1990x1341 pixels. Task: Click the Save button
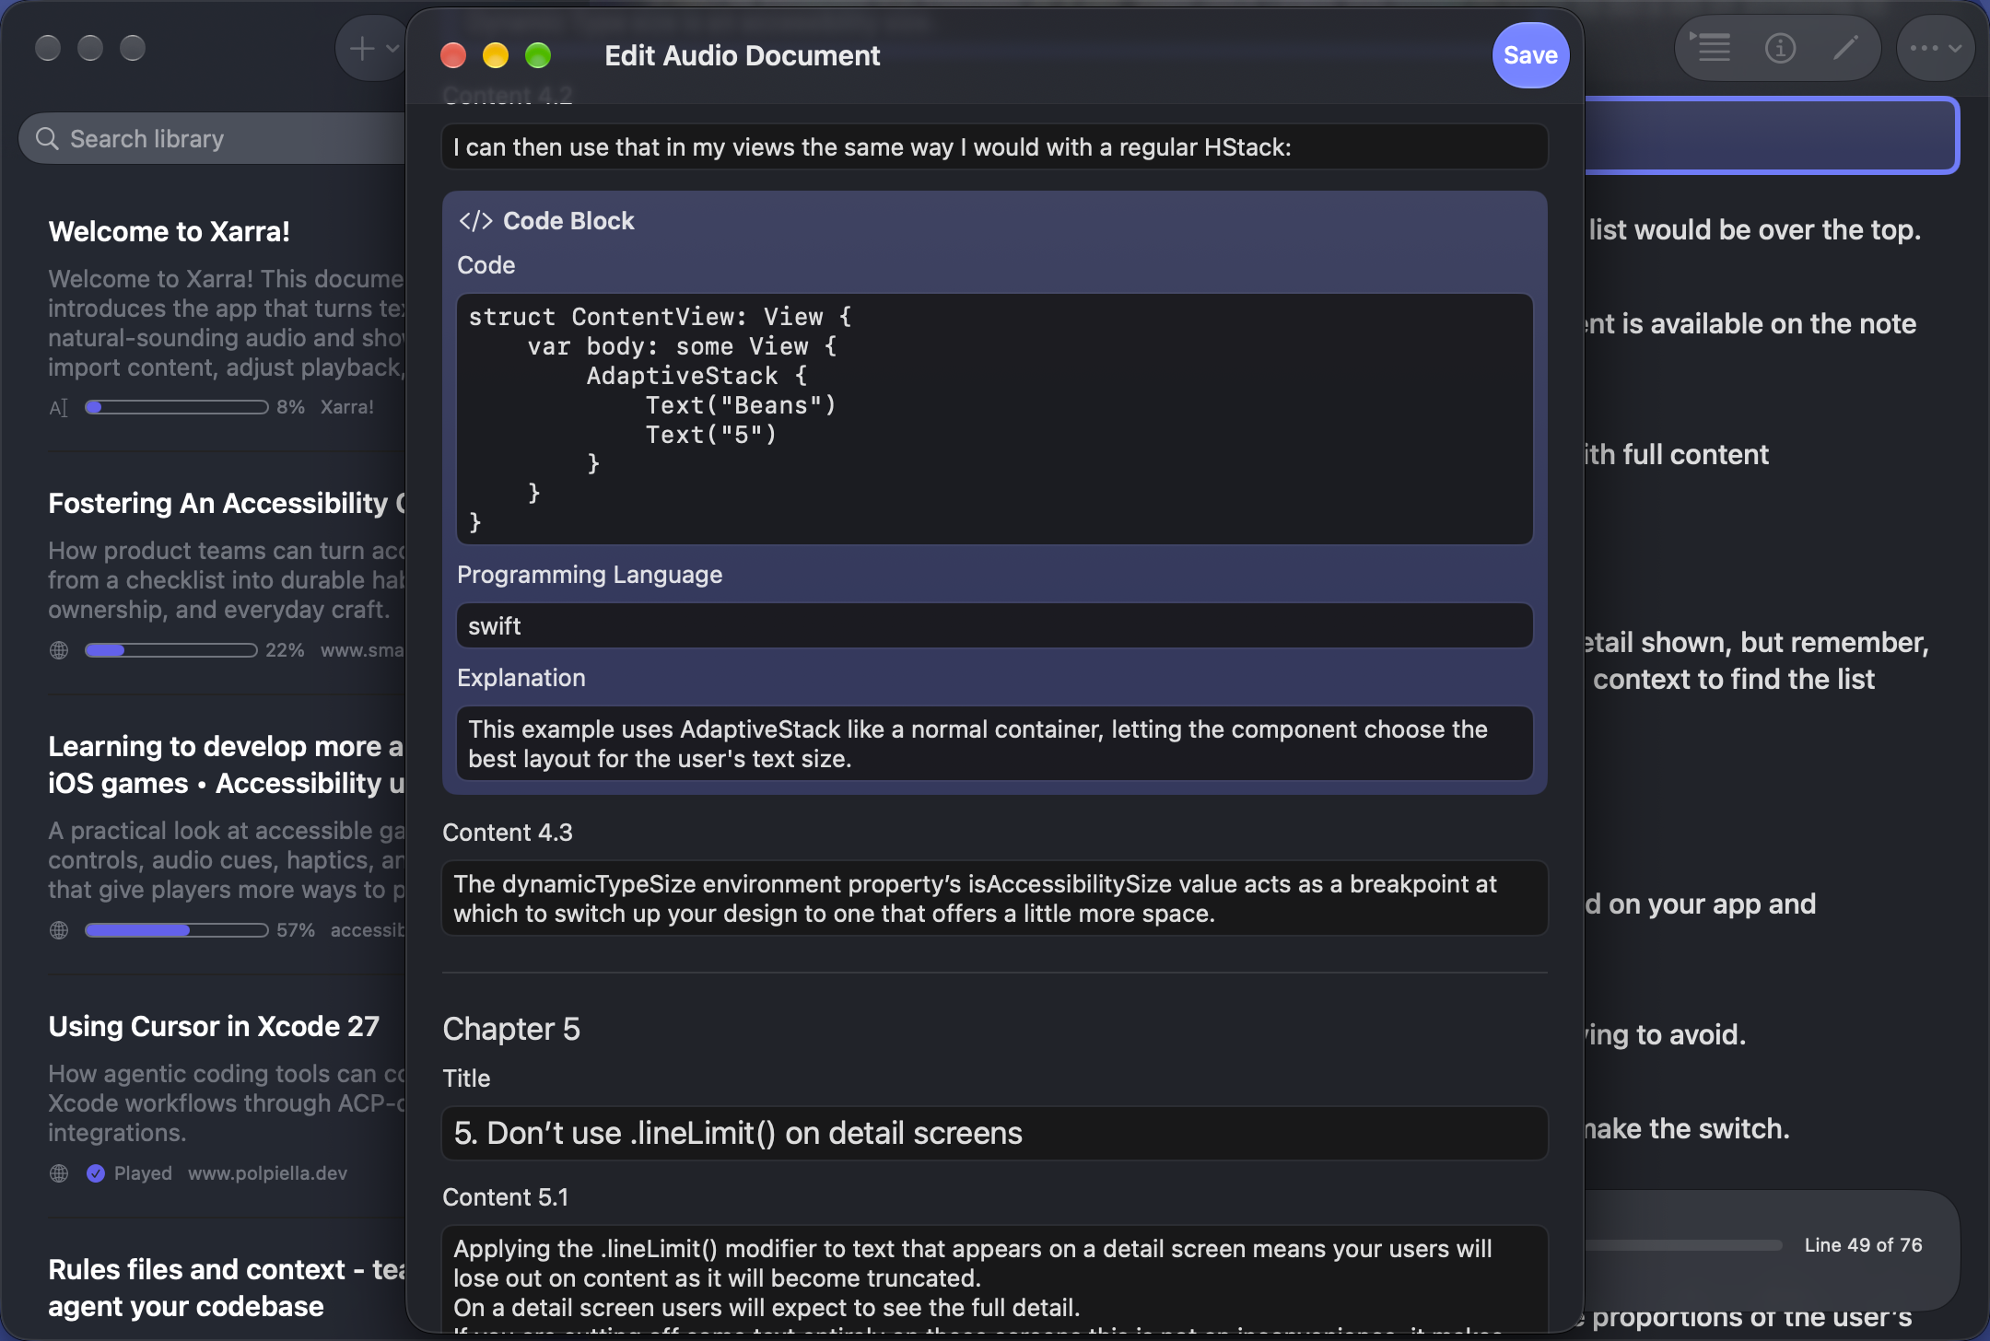coord(1530,55)
